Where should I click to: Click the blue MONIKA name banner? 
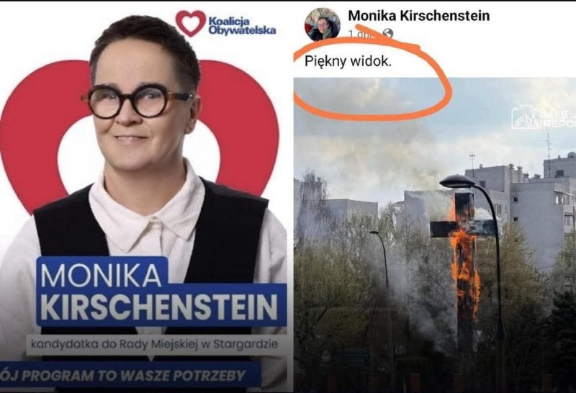point(102,274)
